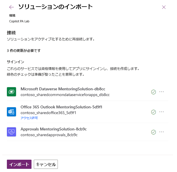Click the Approvals connection icon

(x=11, y=132)
